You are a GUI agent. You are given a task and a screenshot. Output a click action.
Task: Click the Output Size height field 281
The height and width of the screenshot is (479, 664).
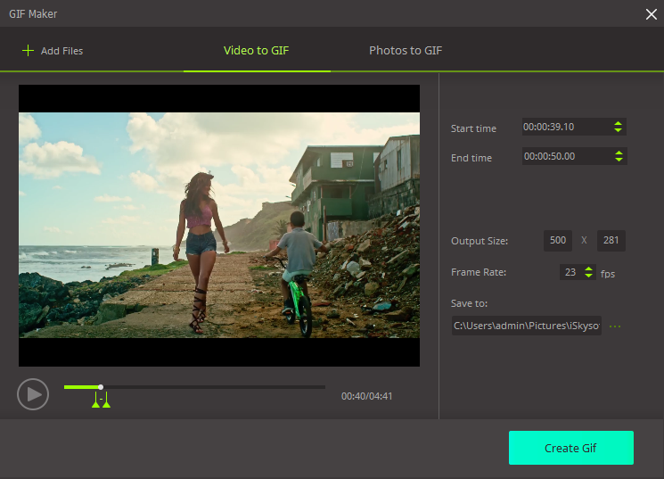(611, 241)
